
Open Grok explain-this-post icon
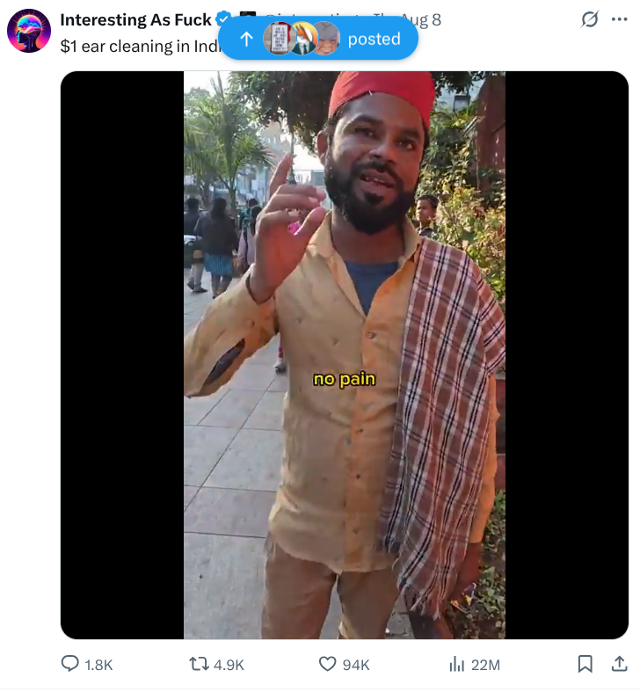(x=590, y=19)
